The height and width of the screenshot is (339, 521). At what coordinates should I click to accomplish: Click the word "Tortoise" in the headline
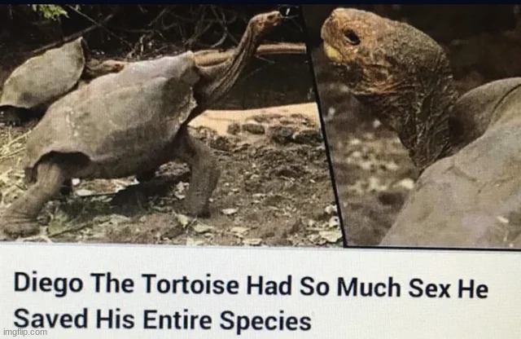pos(191,285)
